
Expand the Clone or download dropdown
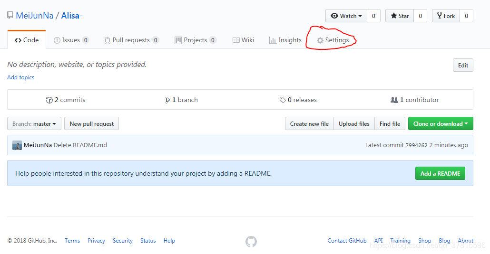[441, 123]
